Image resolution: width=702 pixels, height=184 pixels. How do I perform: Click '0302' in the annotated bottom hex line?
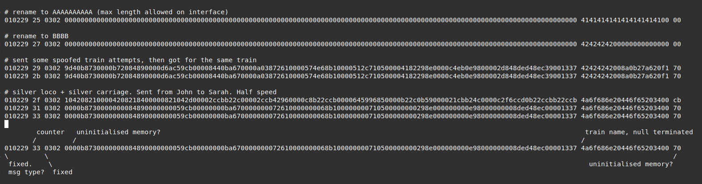point(52,148)
